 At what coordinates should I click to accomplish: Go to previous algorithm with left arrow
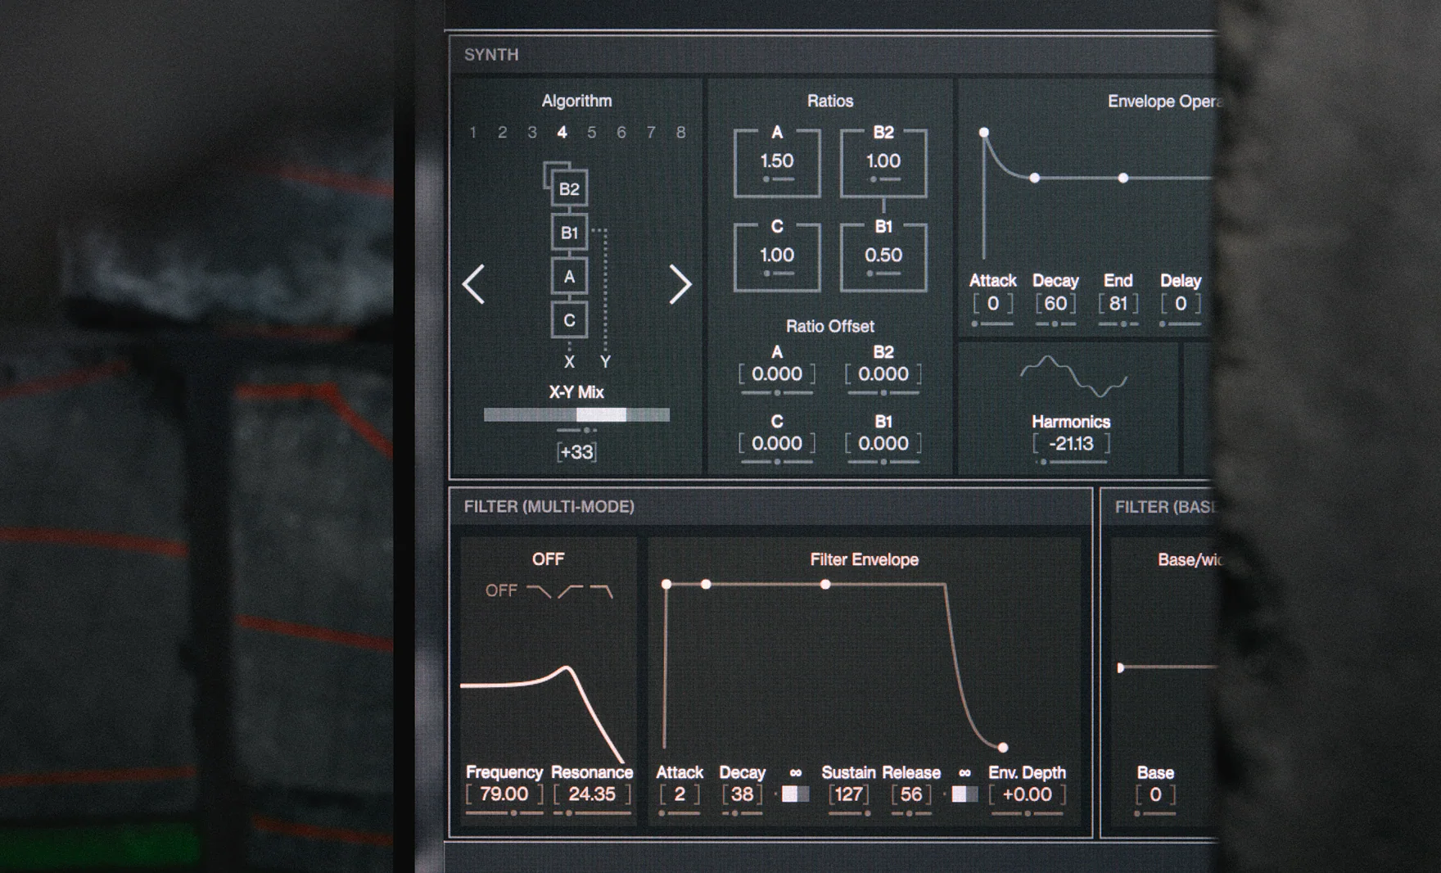(x=474, y=284)
